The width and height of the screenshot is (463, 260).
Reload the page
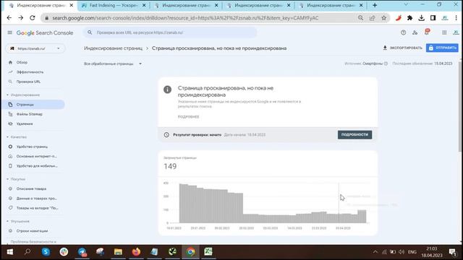pyautogui.click(x=32, y=18)
